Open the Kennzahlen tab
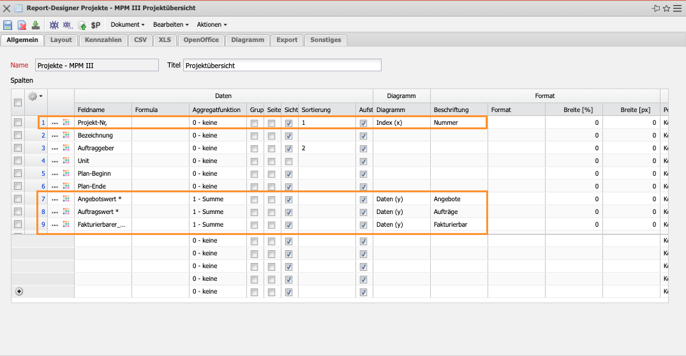Screen dimensions: 686x356 pyautogui.click(x=103, y=39)
